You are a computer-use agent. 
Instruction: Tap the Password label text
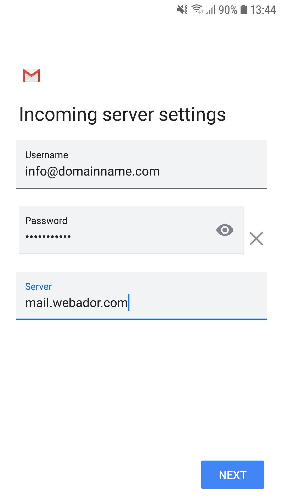coord(46,221)
